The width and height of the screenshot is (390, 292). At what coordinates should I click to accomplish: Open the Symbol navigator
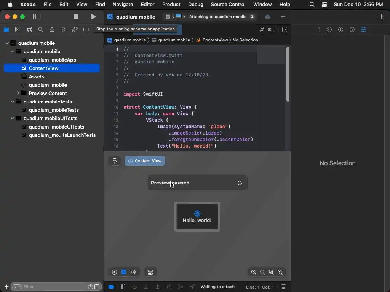pyautogui.click(x=29, y=30)
